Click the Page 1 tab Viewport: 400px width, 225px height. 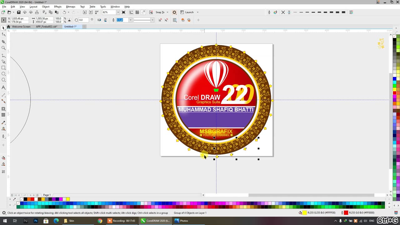(x=47, y=195)
